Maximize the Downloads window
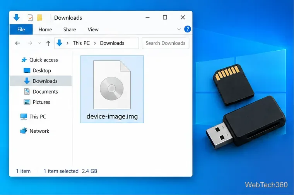 pyautogui.click(x=165, y=17)
